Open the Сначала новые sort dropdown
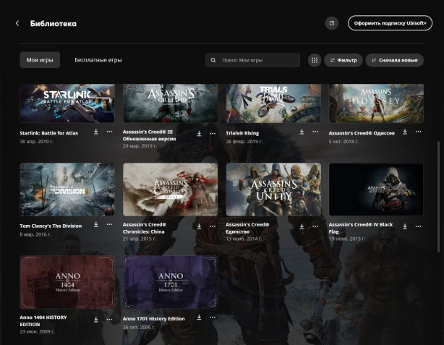Image resolution: width=444 pixels, height=345 pixels. [394, 60]
